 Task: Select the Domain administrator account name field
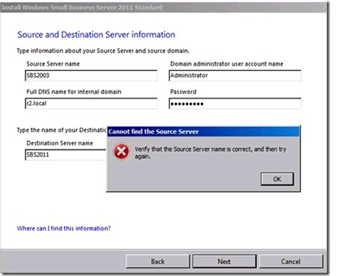click(x=235, y=75)
